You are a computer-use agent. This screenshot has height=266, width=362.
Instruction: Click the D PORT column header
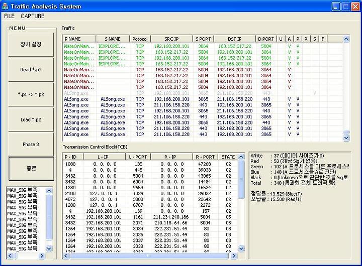[x=266, y=39]
